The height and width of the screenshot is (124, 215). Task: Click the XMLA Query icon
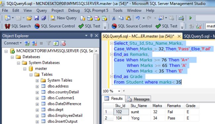coord(104,18)
